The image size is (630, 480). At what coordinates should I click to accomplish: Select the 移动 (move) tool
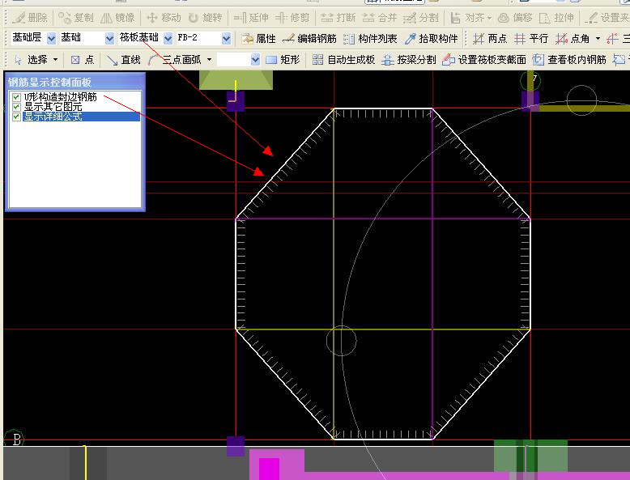pos(164,18)
